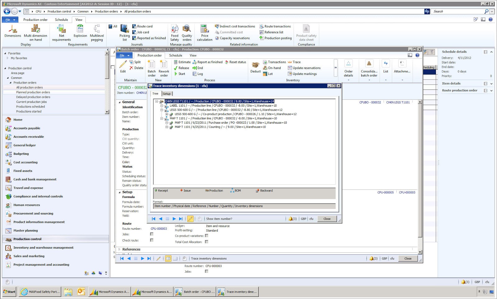Click Reset status
497x299 pixels.
[235, 62]
